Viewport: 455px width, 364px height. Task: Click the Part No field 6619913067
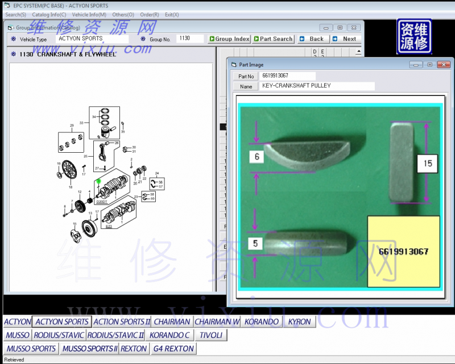[x=287, y=76]
